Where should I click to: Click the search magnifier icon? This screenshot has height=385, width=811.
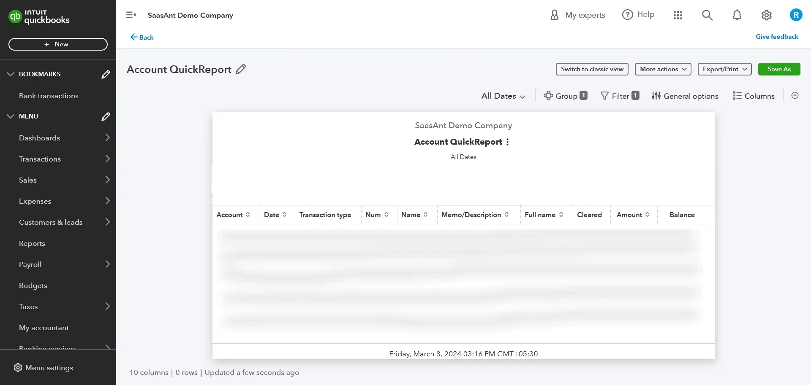tap(708, 15)
